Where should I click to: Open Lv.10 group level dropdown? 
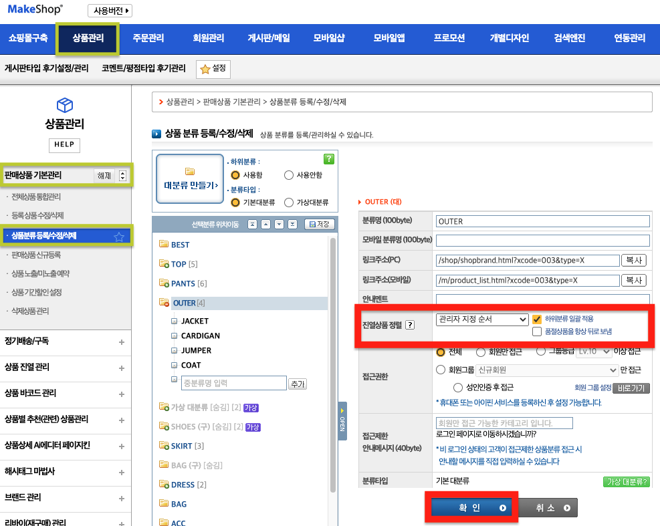(x=594, y=352)
